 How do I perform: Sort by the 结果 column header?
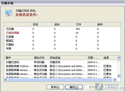109,58
